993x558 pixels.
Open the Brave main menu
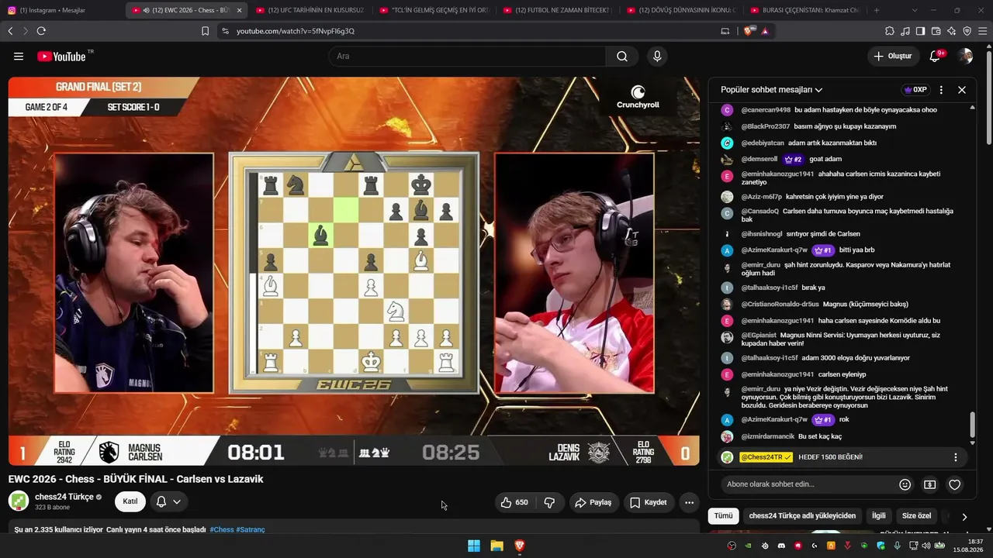coord(983,31)
